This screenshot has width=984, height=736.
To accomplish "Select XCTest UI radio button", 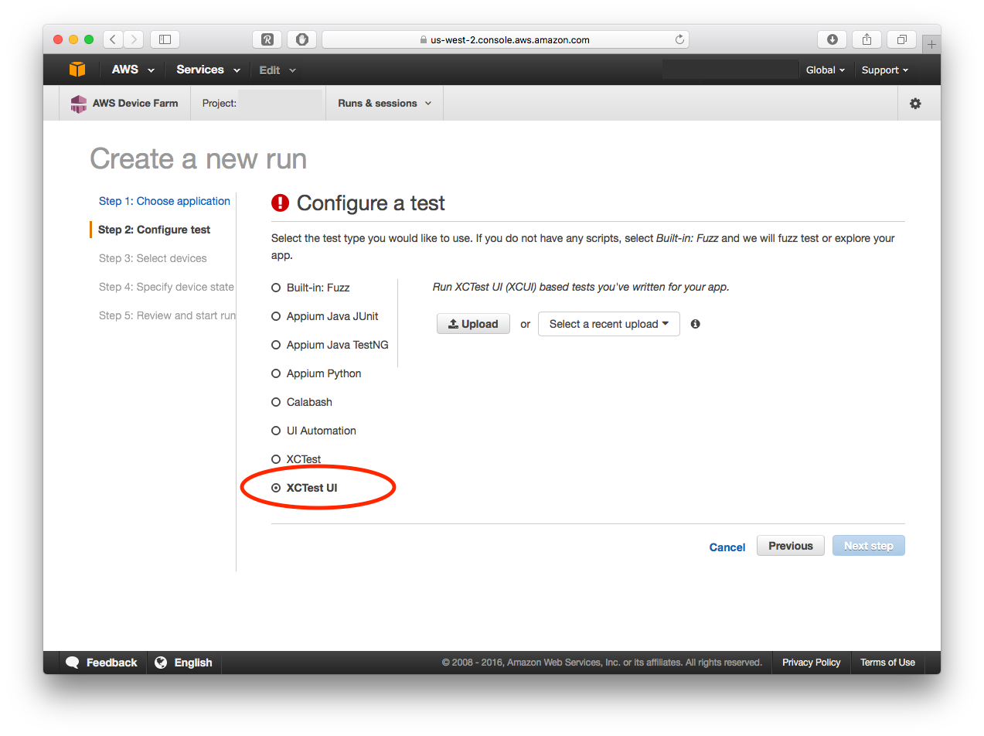I will coord(276,488).
